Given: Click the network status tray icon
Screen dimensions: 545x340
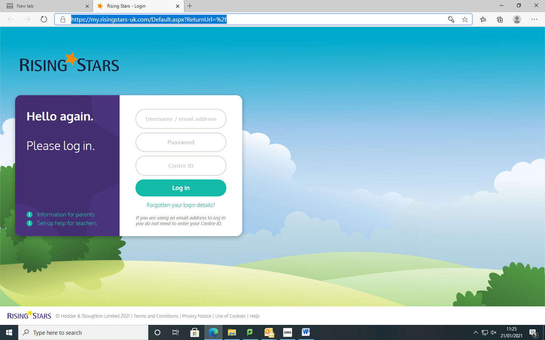Looking at the screenshot, I should (485, 332).
